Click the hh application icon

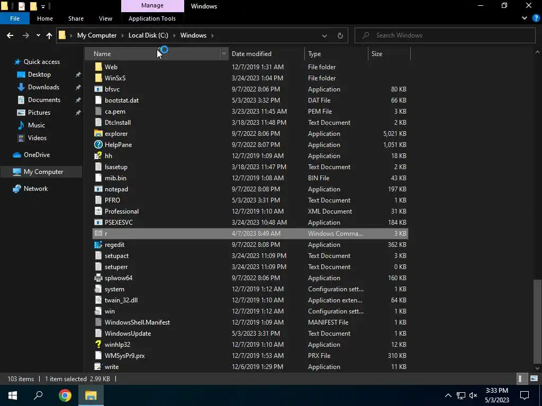click(x=98, y=156)
